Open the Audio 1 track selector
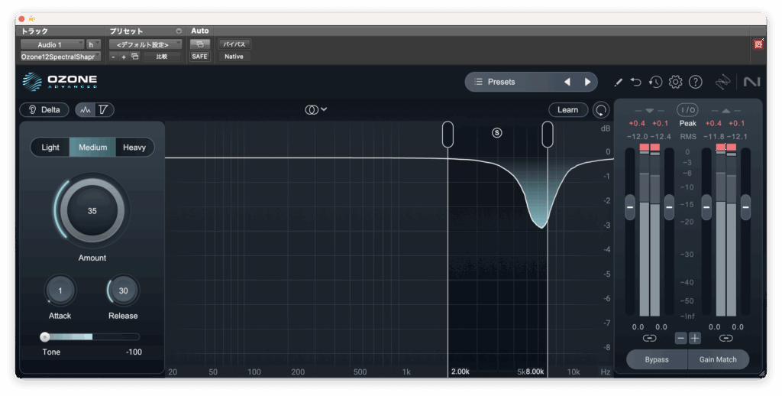The width and height of the screenshot is (782, 396). [x=52, y=44]
